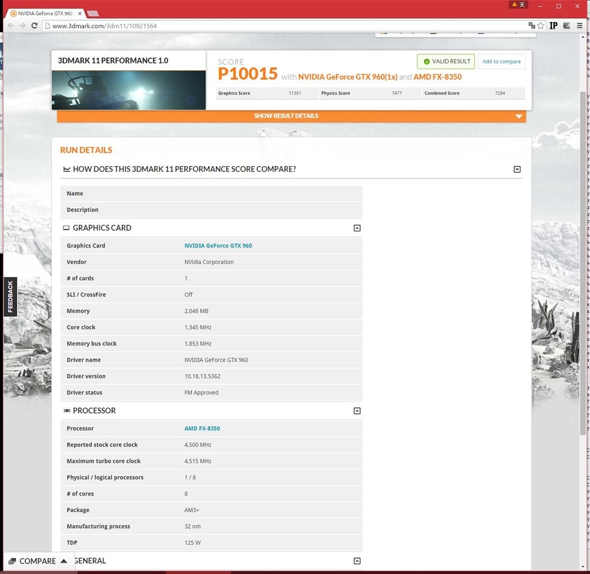Image resolution: width=590 pixels, height=574 pixels.
Task: Open the NVIDIA GeForce GTX 960 link in Graphics Card row
Action: coord(218,246)
